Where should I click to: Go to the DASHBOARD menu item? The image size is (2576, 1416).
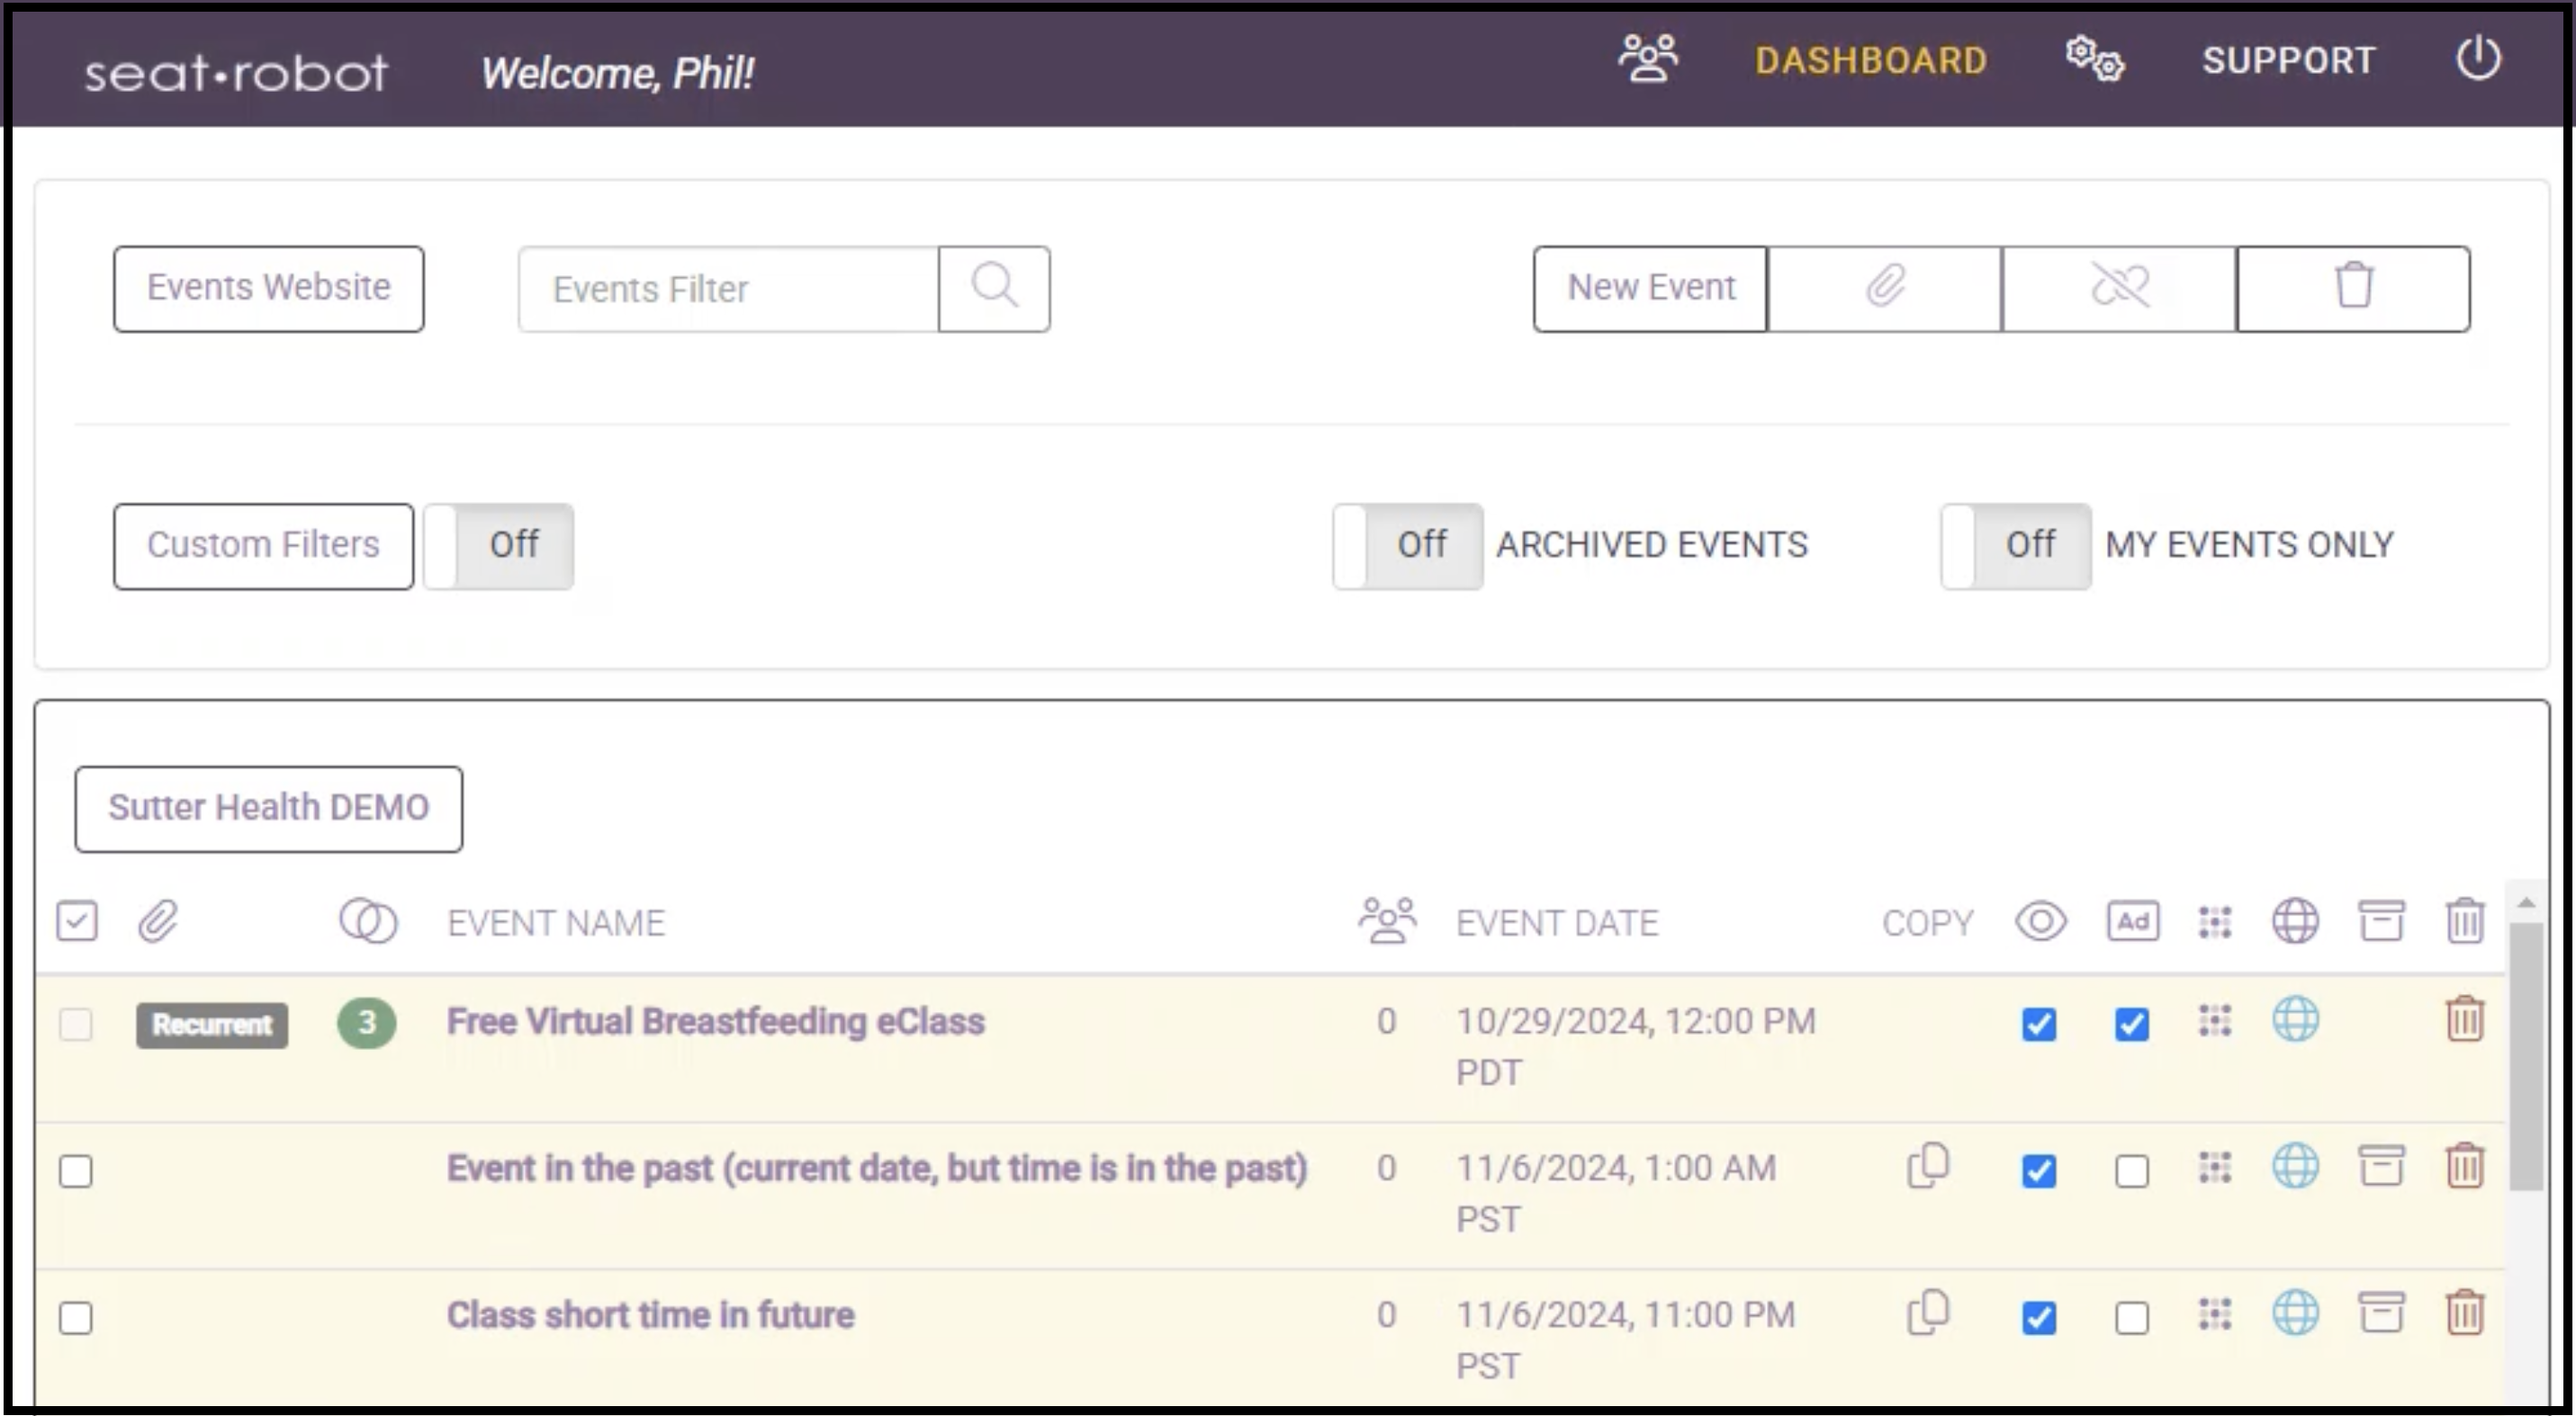[x=1871, y=61]
